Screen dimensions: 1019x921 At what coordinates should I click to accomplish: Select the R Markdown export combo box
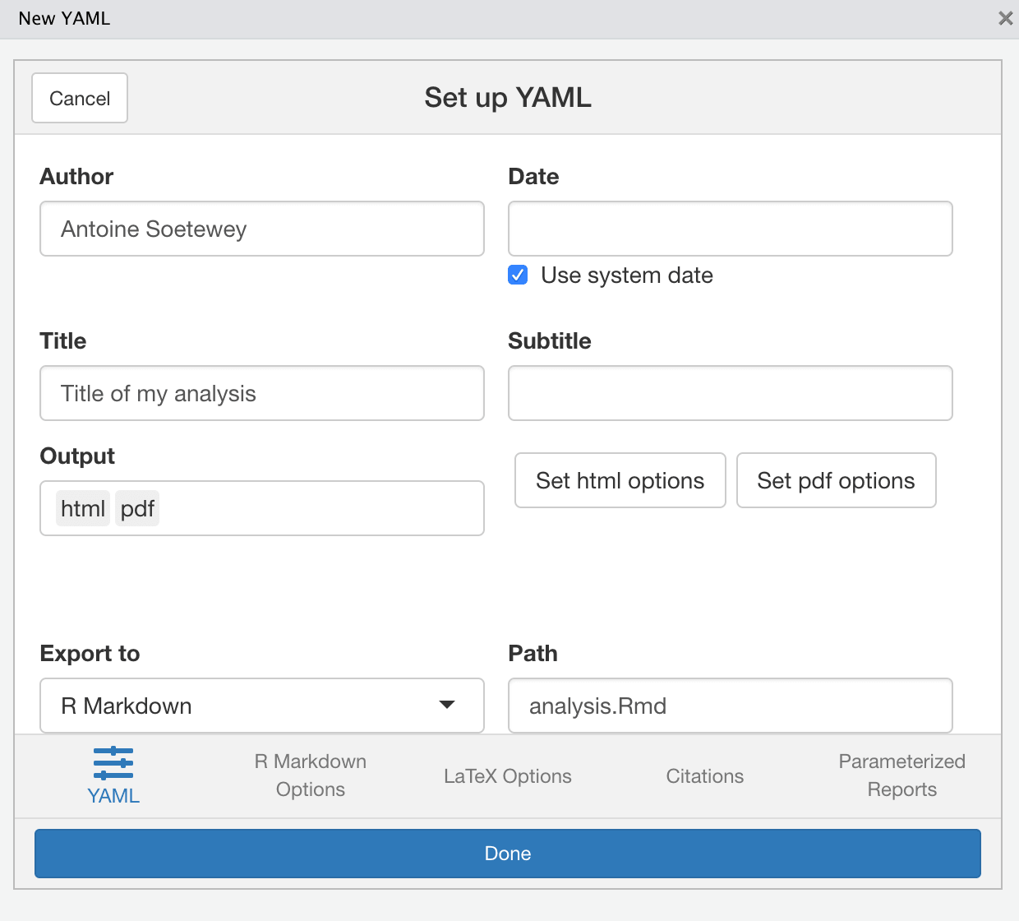(x=262, y=706)
